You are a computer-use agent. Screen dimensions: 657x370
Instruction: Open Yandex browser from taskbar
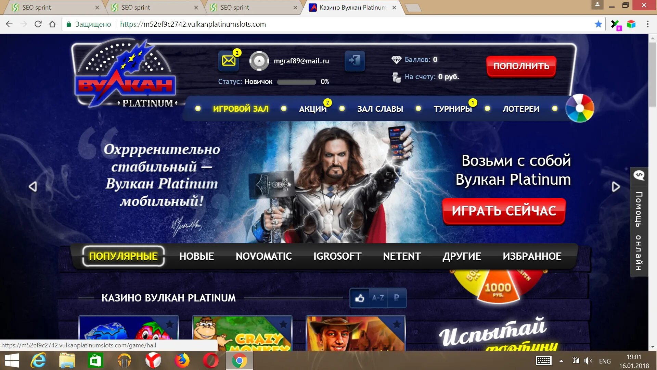153,361
